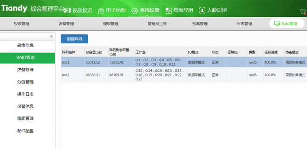Open 操作日志 in the sidebar
Image resolution: width=307 pixels, height=149 pixels.
(25, 94)
